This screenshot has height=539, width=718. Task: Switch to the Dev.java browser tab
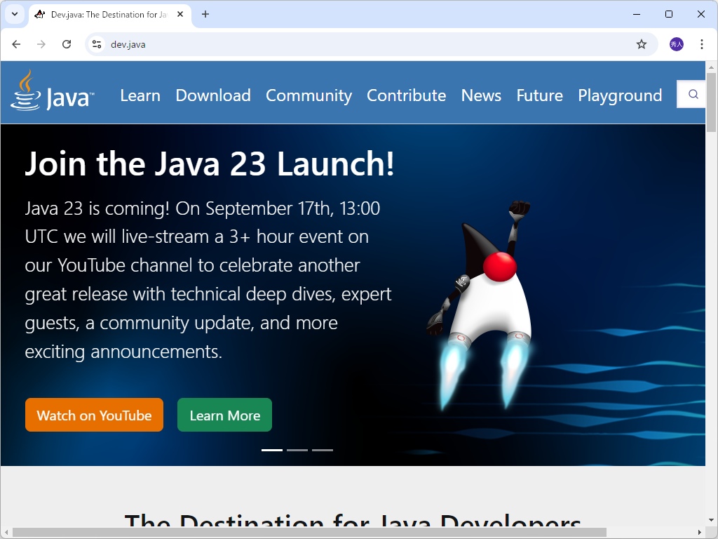coord(105,14)
